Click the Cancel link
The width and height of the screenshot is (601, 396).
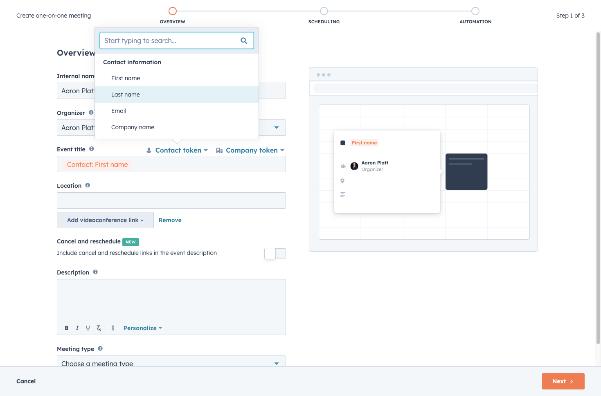(x=26, y=381)
